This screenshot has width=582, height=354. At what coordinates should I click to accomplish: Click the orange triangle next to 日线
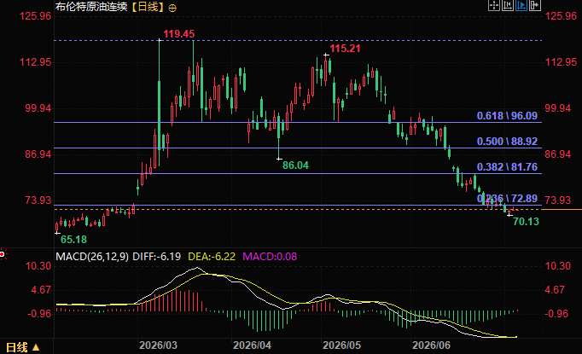coord(36,347)
